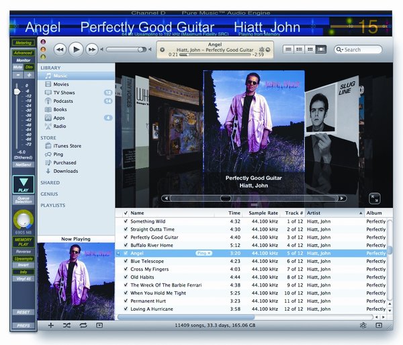The height and width of the screenshot is (345, 403).
Task: Click the Genius atom icon in the bottom bar
Action: click(363, 325)
